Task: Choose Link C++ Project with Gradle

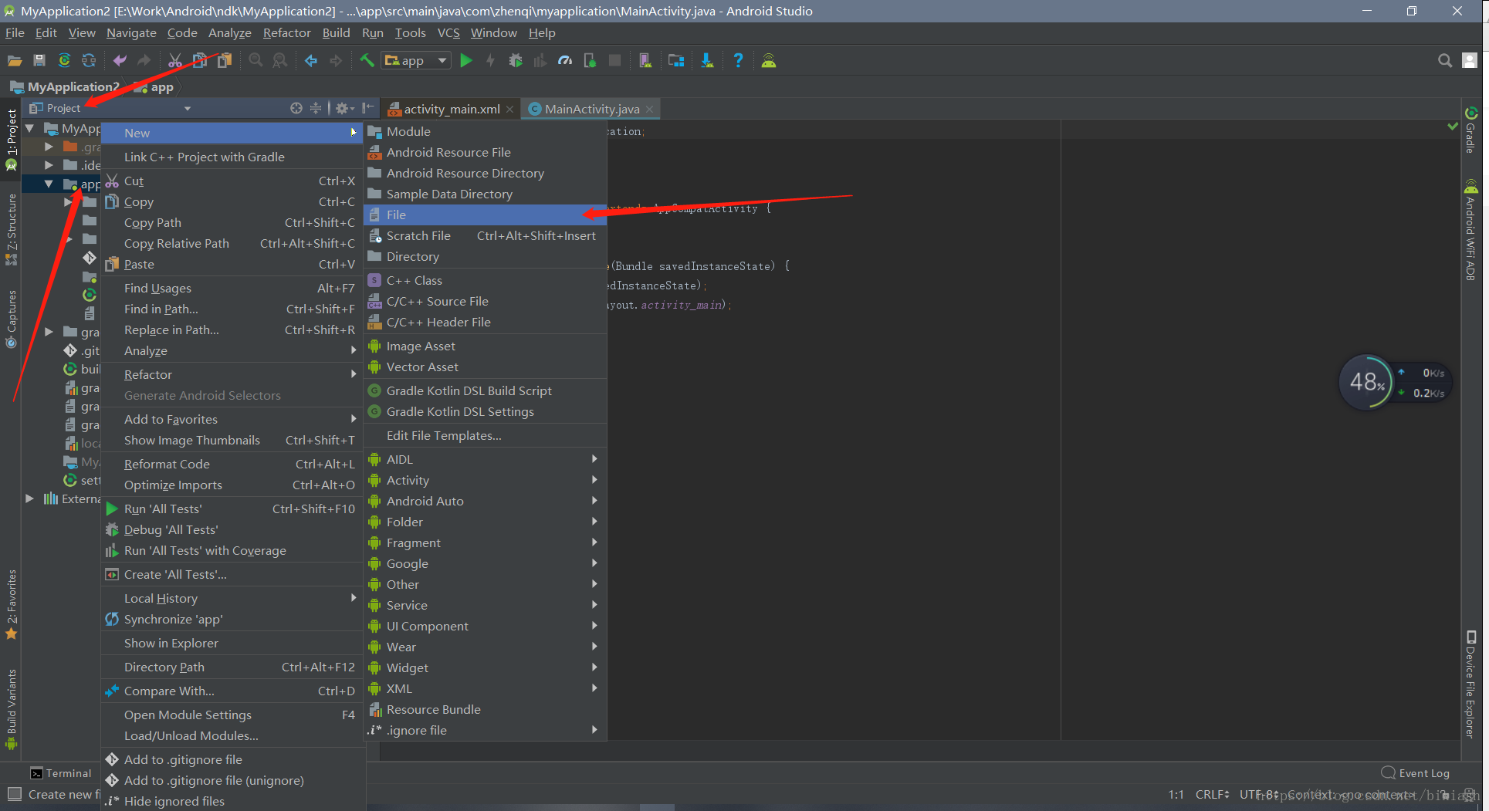Action: click(232, 157)
